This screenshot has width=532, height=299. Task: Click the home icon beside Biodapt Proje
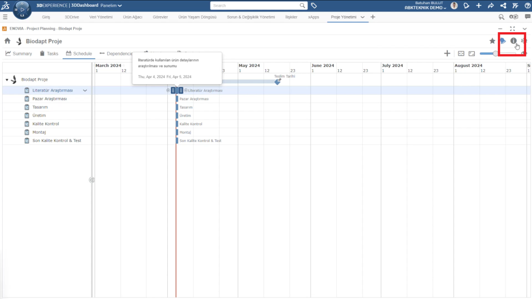coord(8,41)
